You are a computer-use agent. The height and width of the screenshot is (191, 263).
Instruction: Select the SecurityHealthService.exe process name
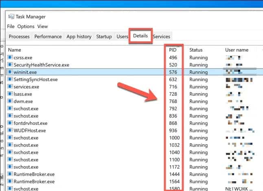click(x=42, y=65)
